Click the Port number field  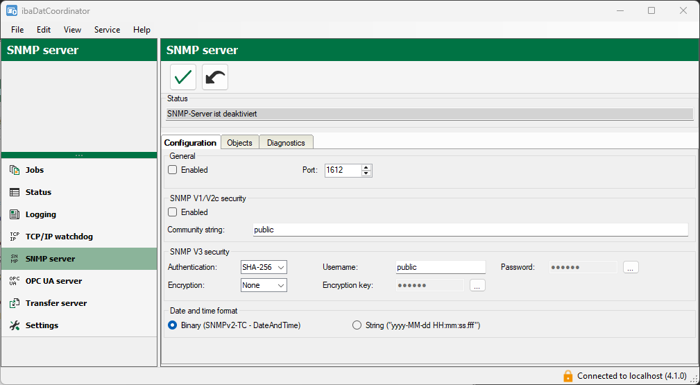pyautogui.click(x=343, y=170)
